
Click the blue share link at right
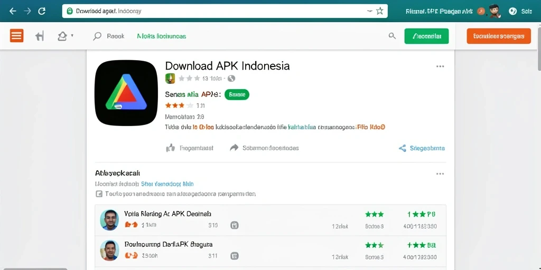[422, 148]
